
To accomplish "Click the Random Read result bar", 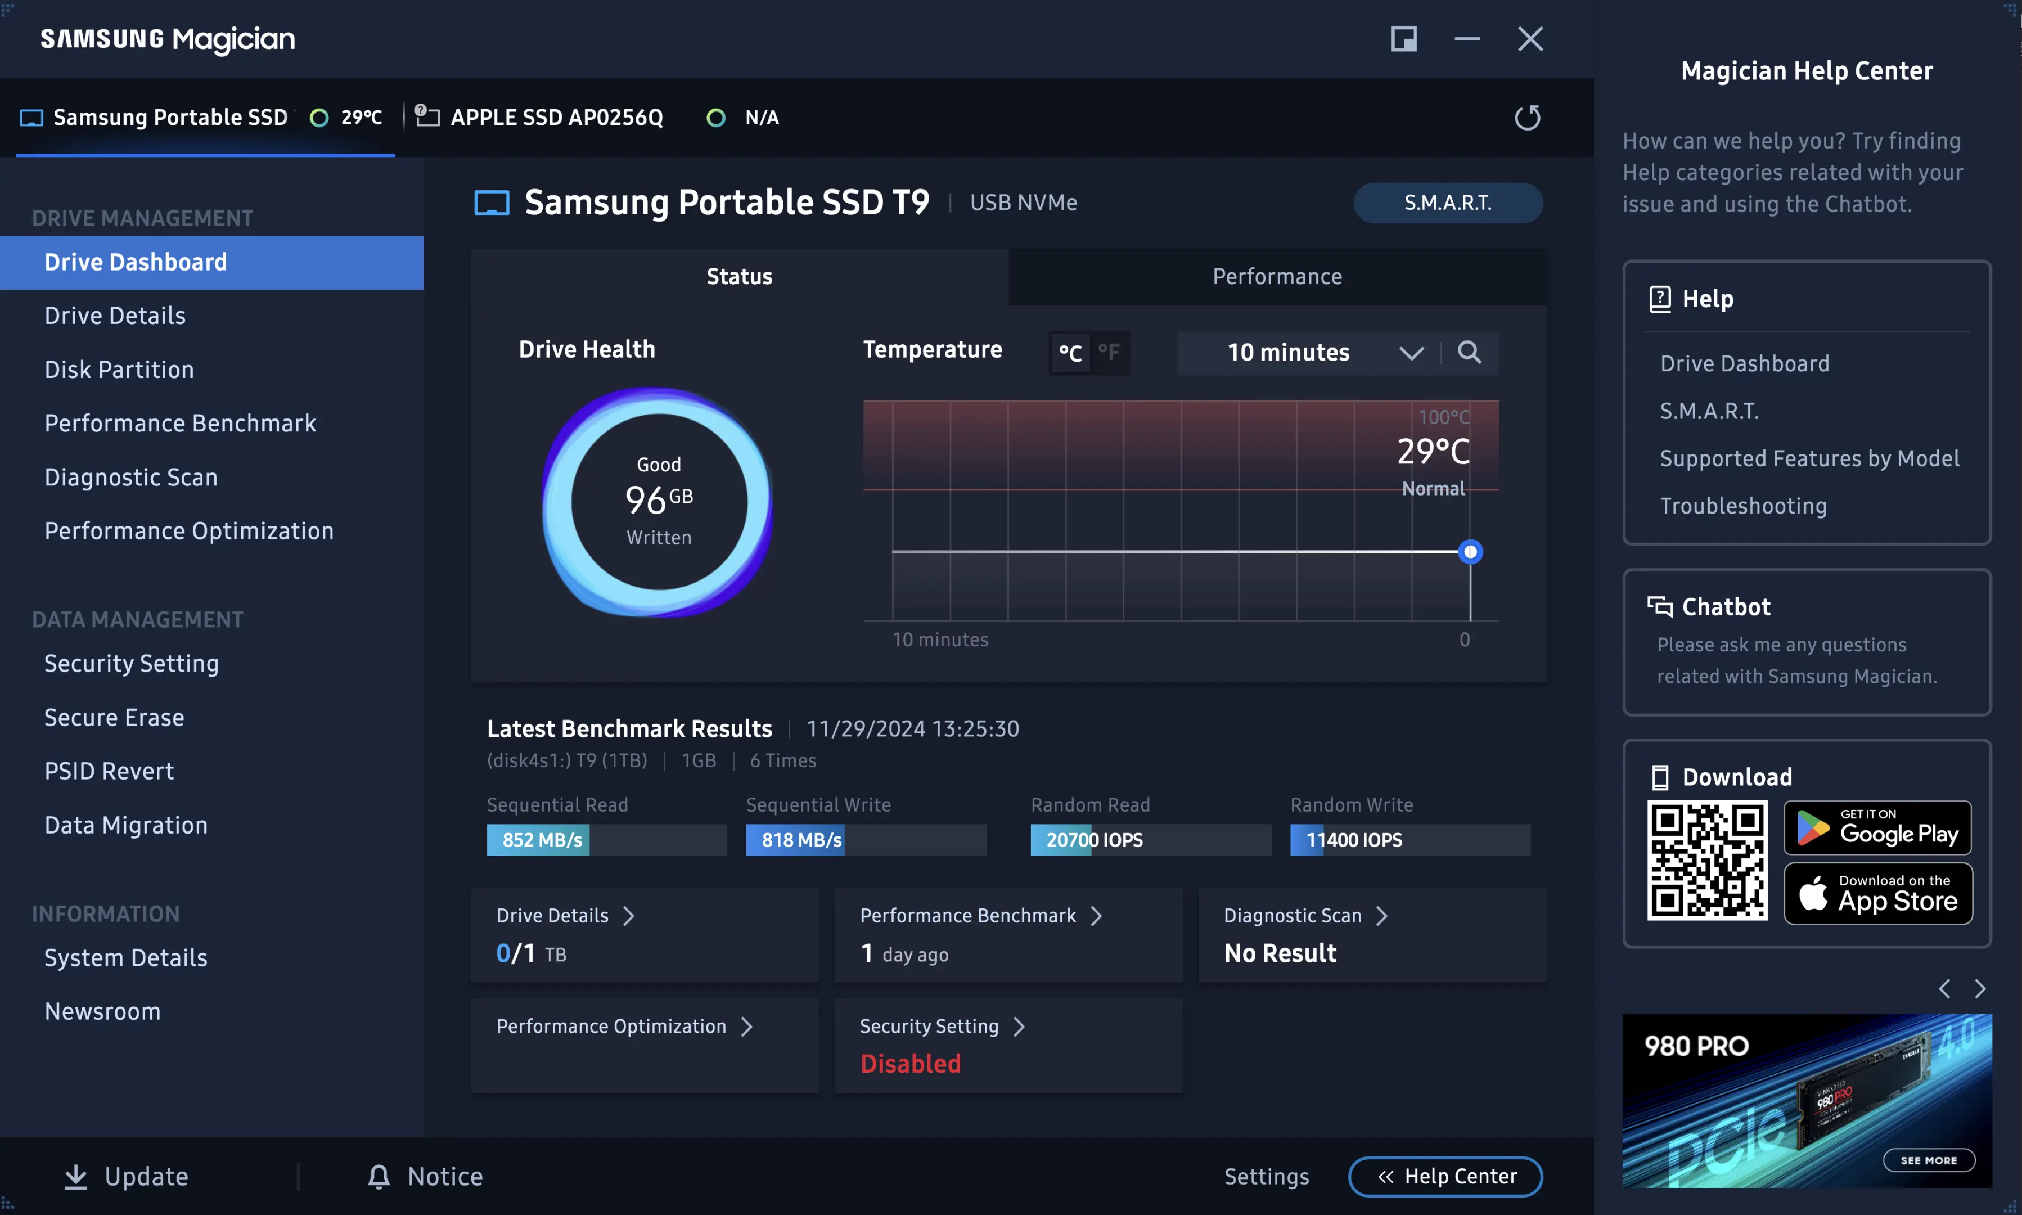I will pos(1150,840).
